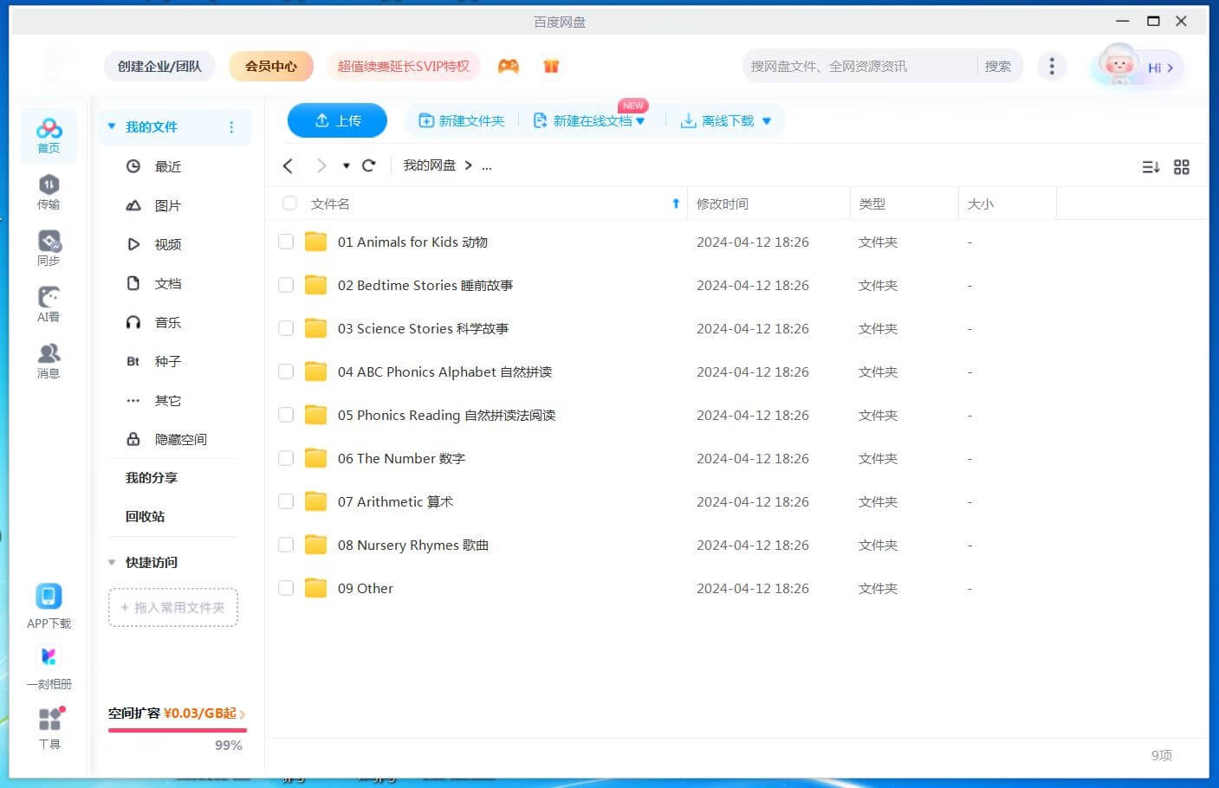Click the refresh icon in navigation bar

369,165
